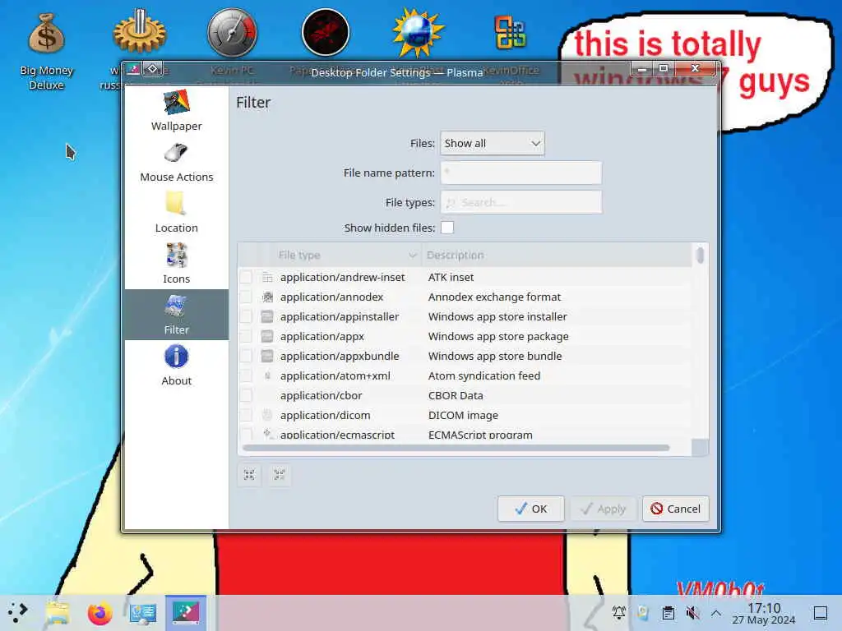Click the application/appx package icon
Viewport: 842px width, 631px height.
[x=267, y=336]
